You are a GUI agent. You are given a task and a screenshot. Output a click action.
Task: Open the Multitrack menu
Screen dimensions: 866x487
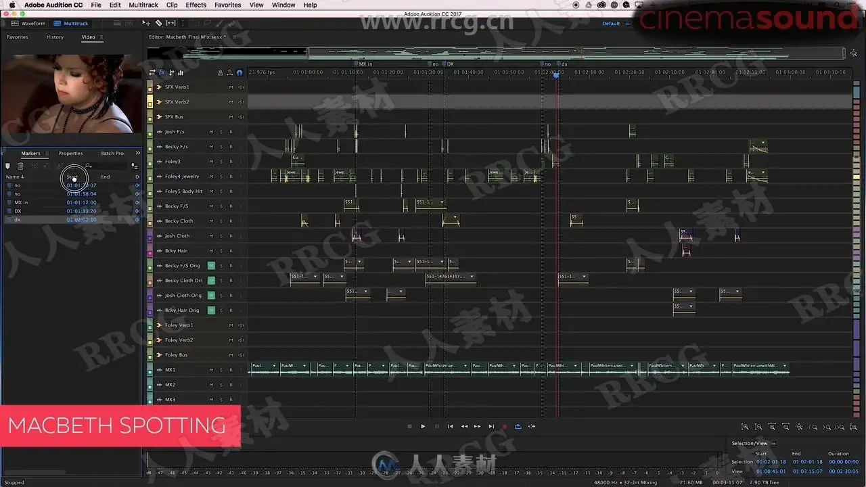pyautogui.click(x=143, y=5)
